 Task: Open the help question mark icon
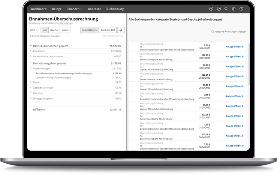coord(219,9)
